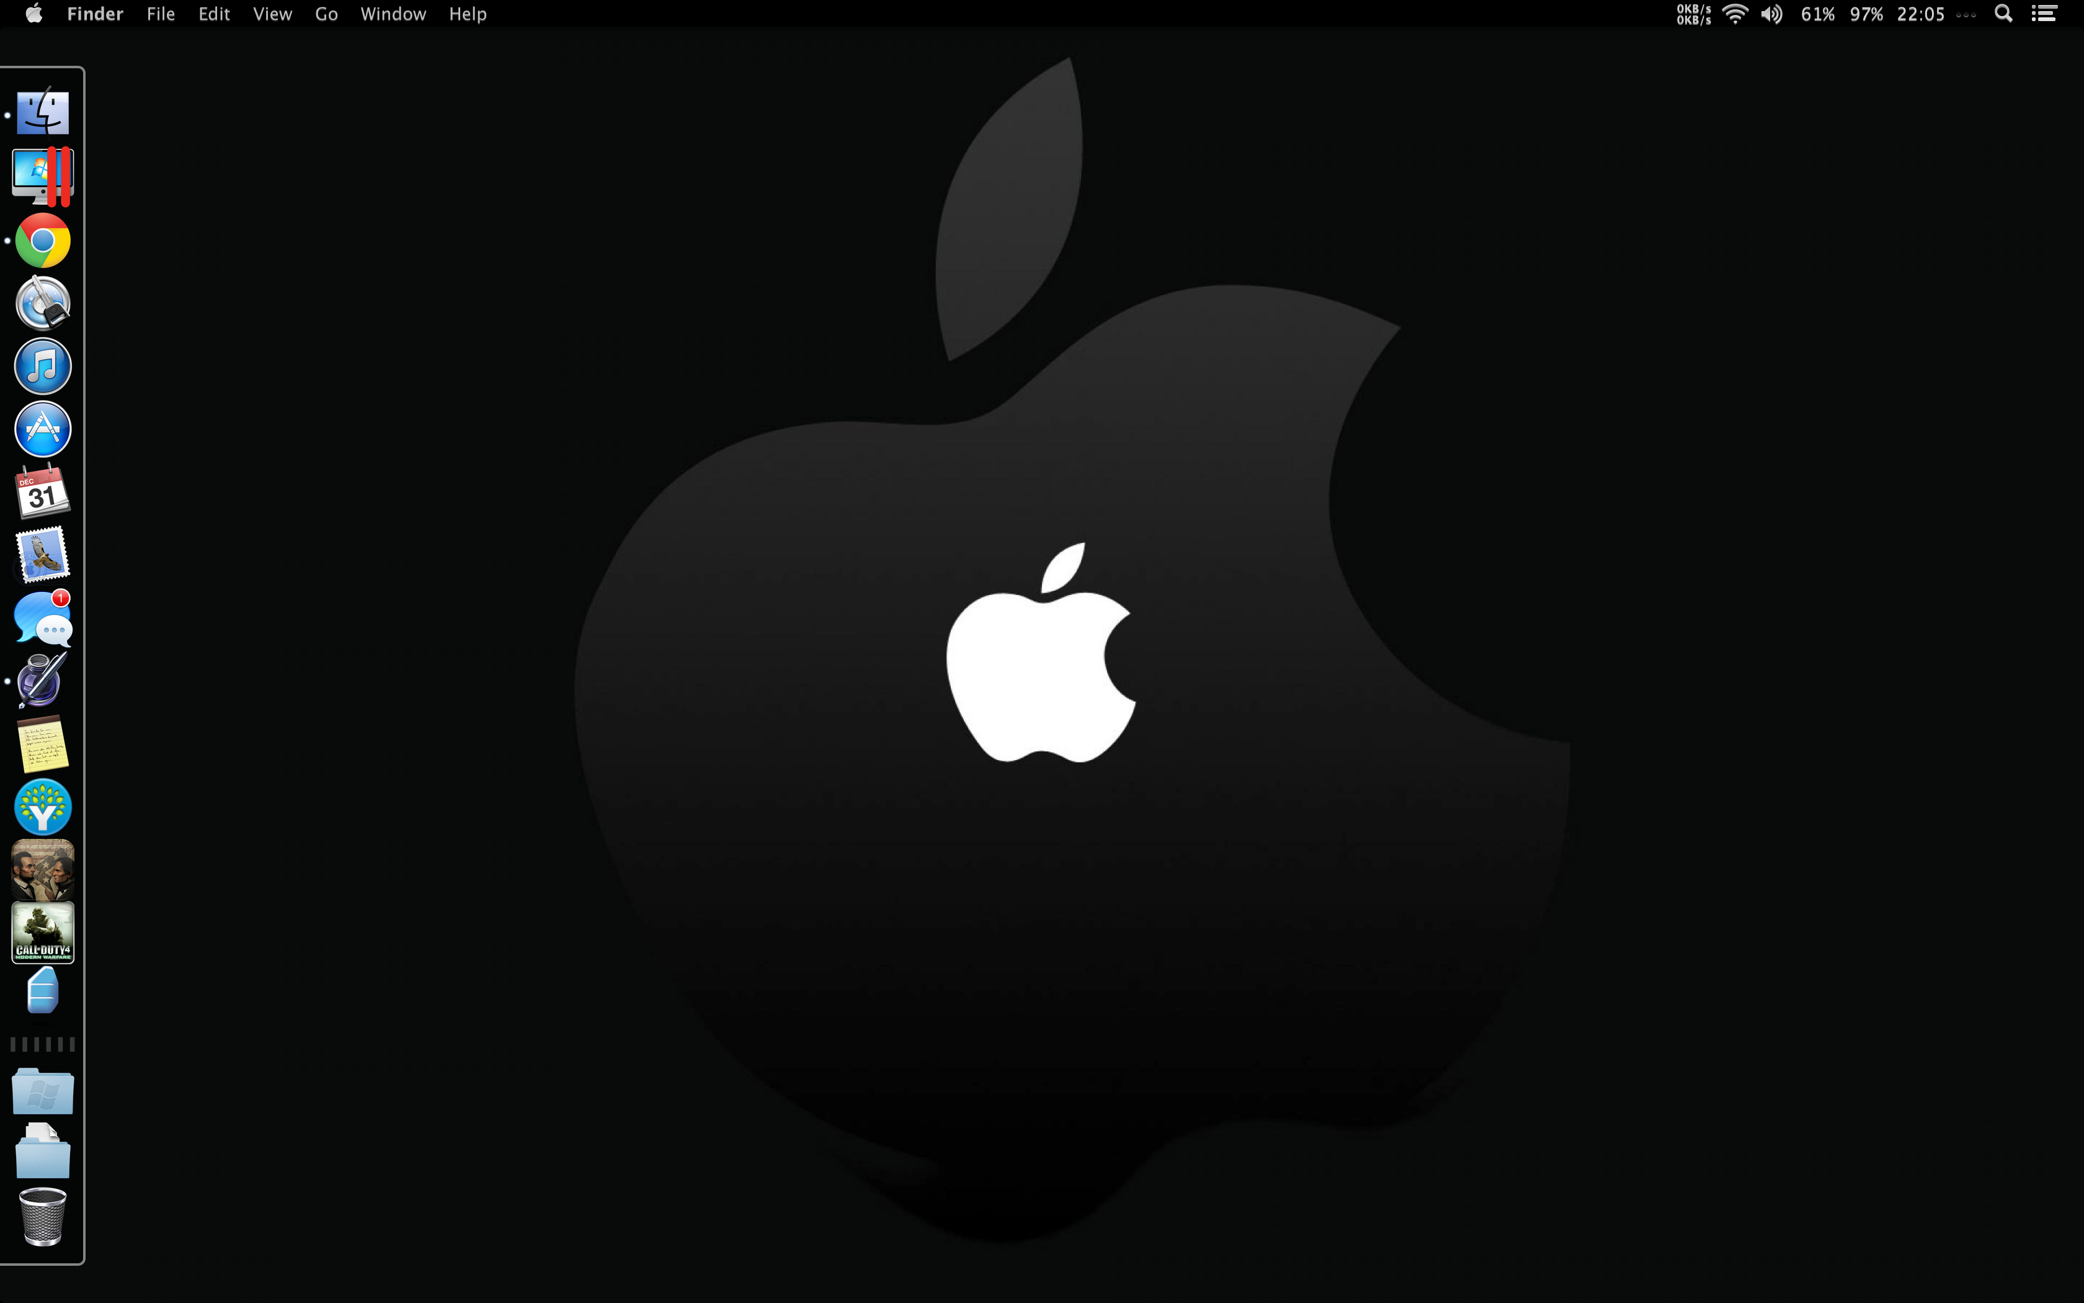The image size is (2084, 1303).
Task: Open Call of Duty 4 game
Action: [42, 933]
